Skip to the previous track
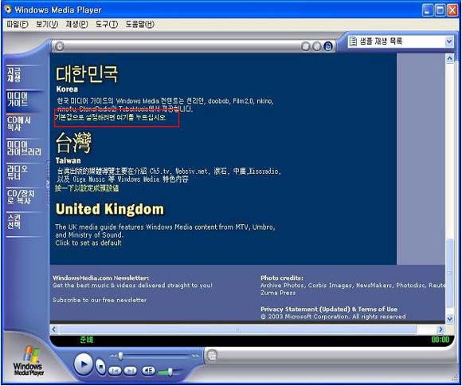Image resolution: width=462 pixels, height=386 pixels. 115,371
